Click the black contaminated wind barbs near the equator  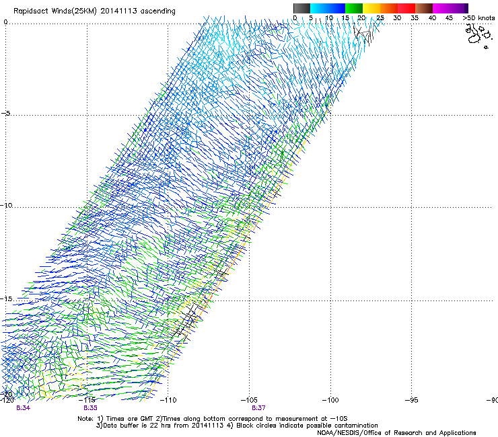coord(365,34)
